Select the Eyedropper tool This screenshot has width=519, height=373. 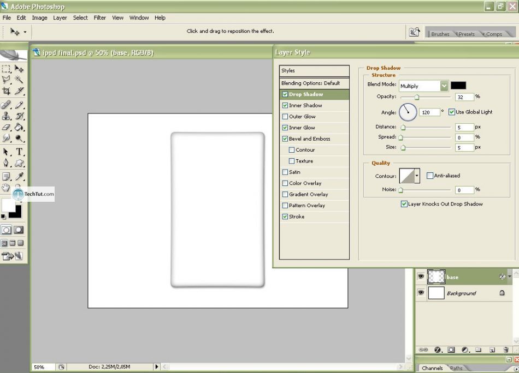19,177
